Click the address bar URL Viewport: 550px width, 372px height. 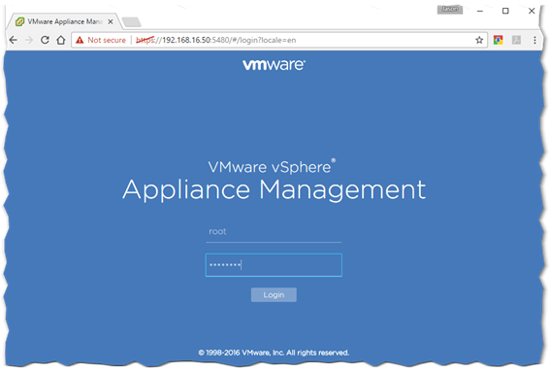pos(215,40)
